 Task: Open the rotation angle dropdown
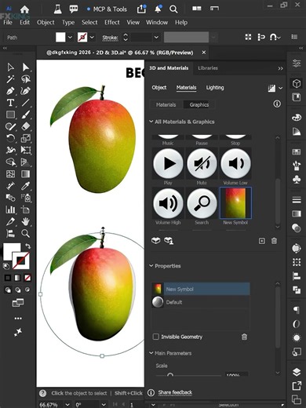104,405
